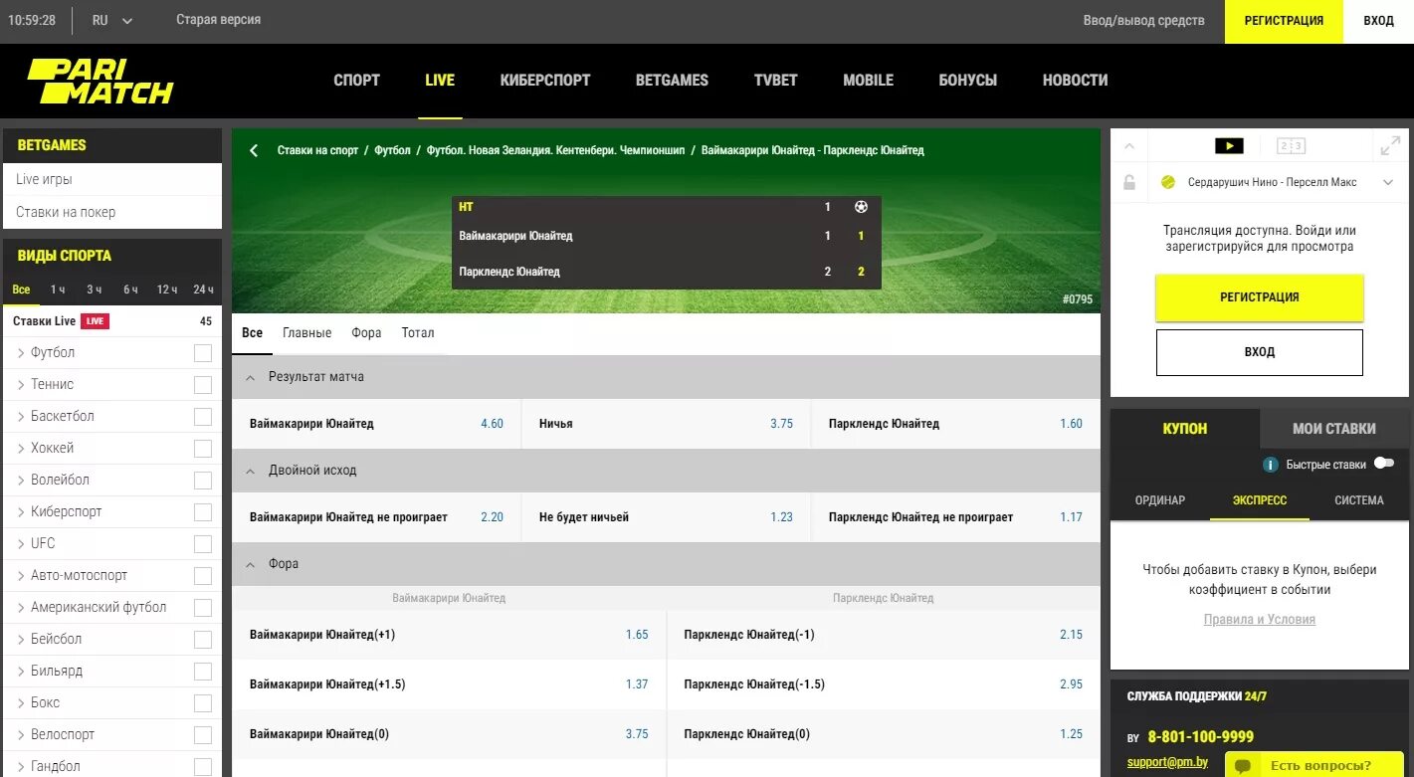
Task: Check the Баскетбол checkbox
Action: (x=203, y=417)
